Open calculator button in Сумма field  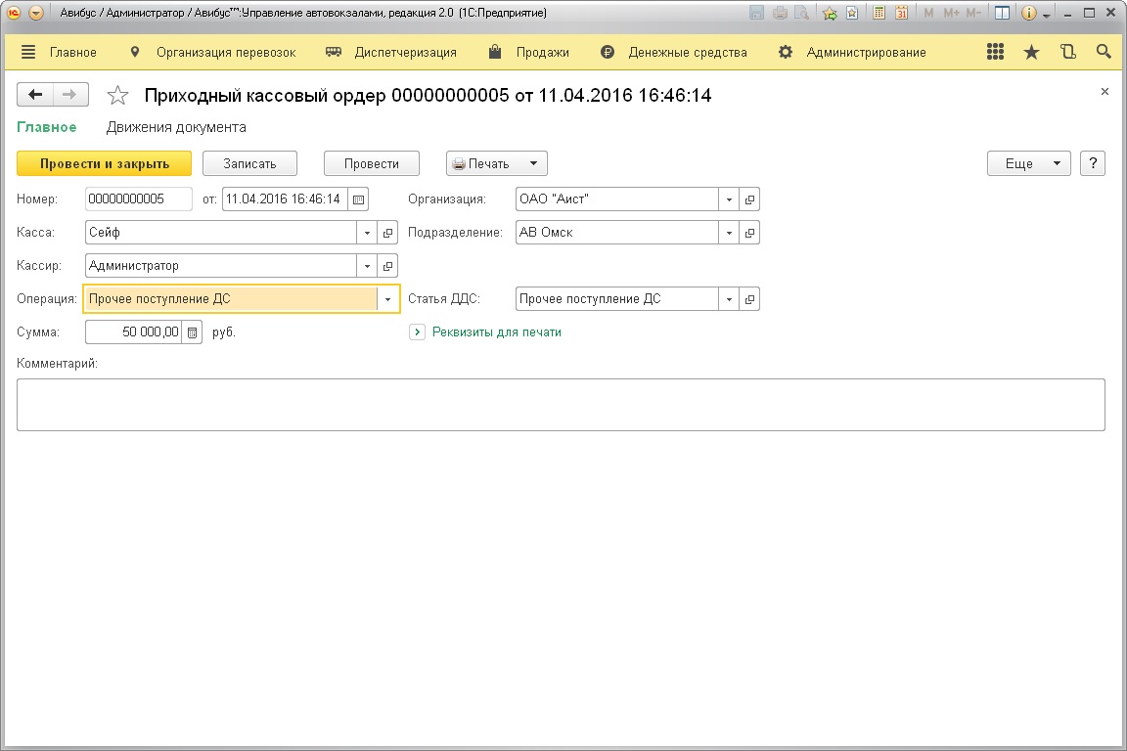pos(193,332)
